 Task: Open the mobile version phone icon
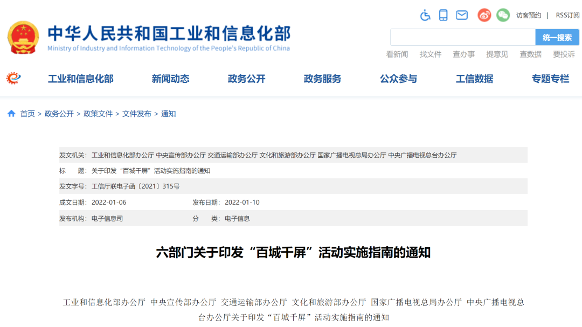point(443,15)
